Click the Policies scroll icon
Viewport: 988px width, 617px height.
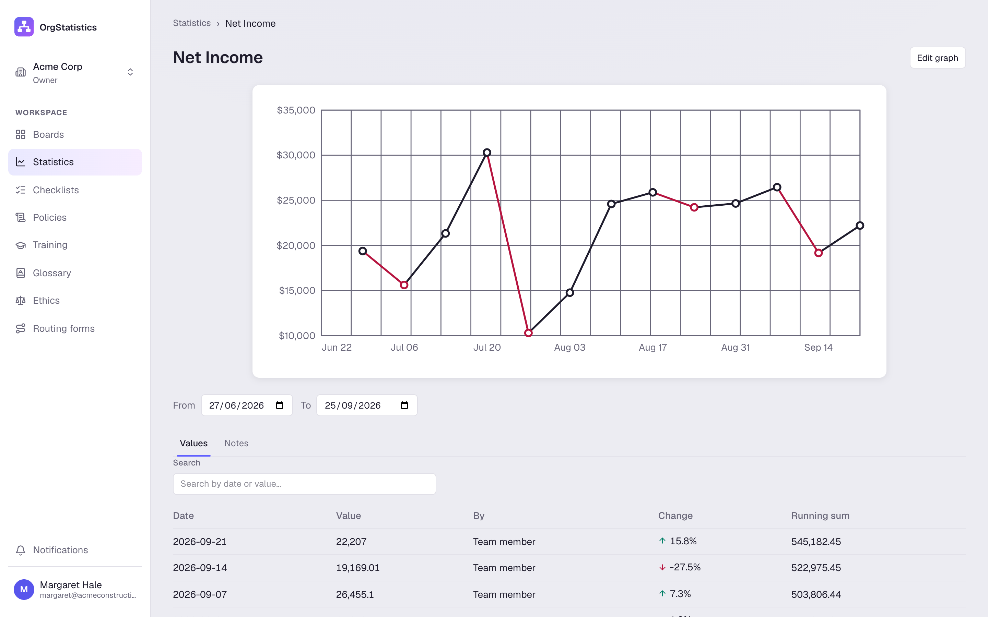pyautogui.click(x=21, y=218)
